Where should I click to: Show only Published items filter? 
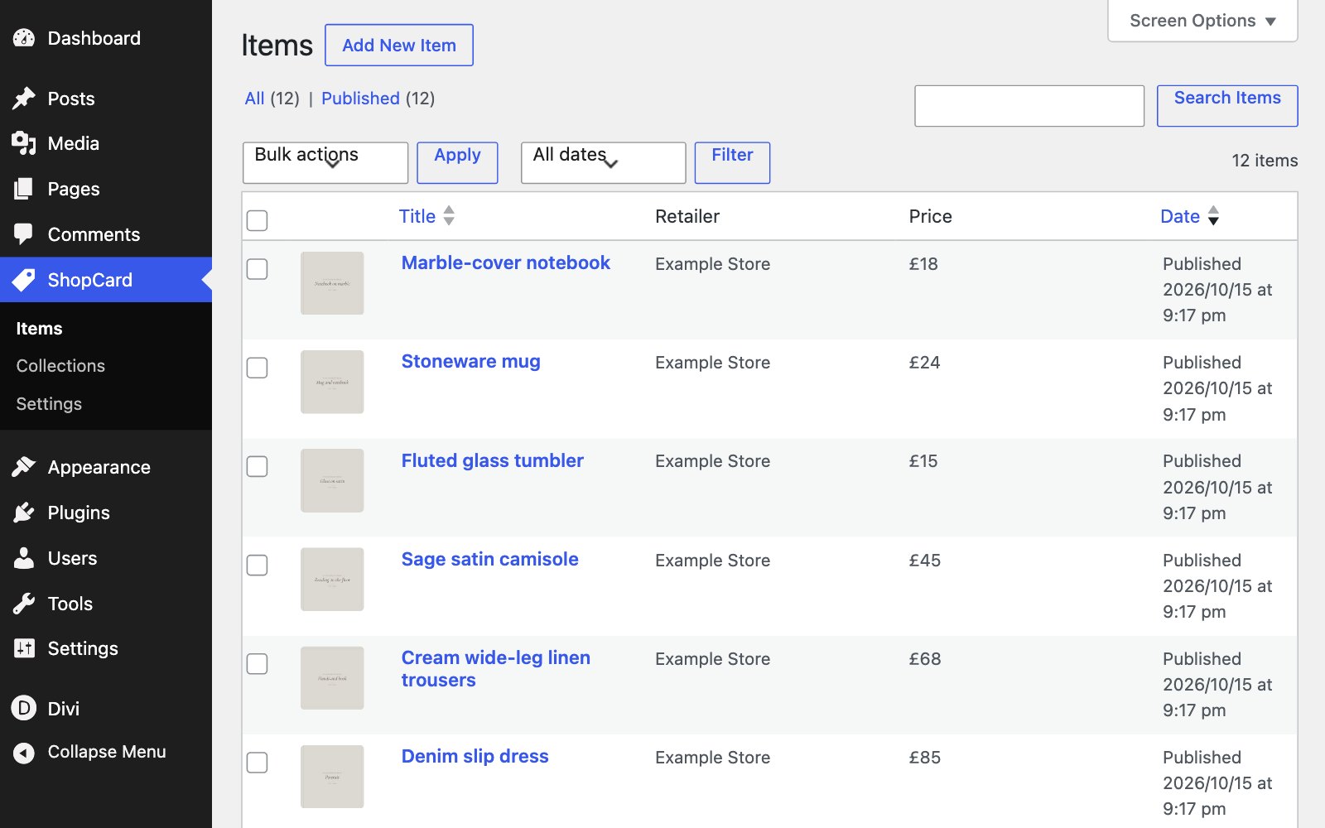click(360, 99)
